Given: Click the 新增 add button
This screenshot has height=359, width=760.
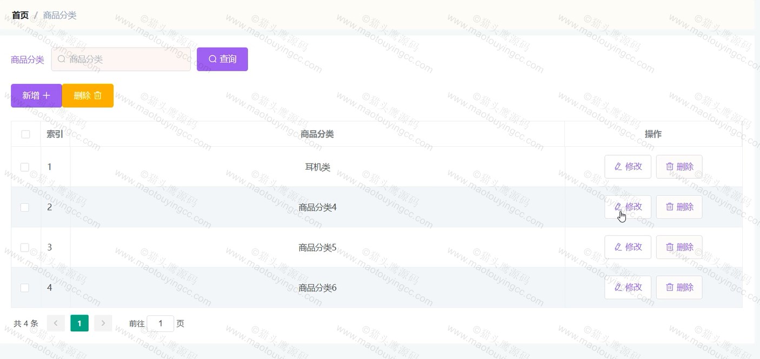Looking at the screenshot, I should click(x=36, y=96).
